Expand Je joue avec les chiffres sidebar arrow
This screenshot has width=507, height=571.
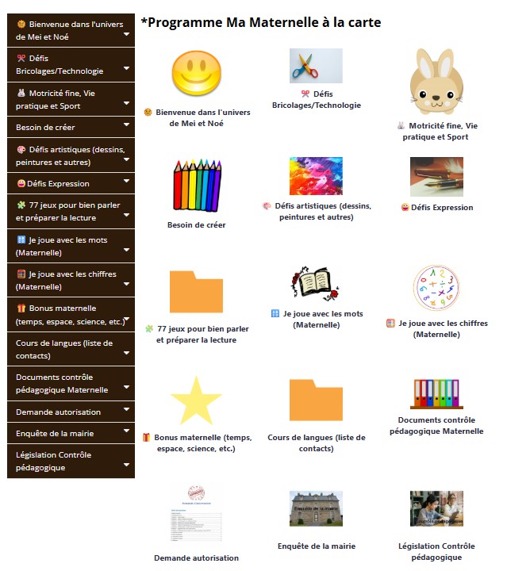126,284
